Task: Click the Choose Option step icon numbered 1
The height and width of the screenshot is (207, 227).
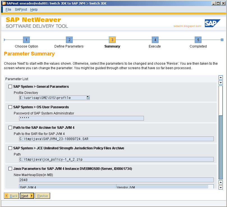Action: tap(26, 40)
